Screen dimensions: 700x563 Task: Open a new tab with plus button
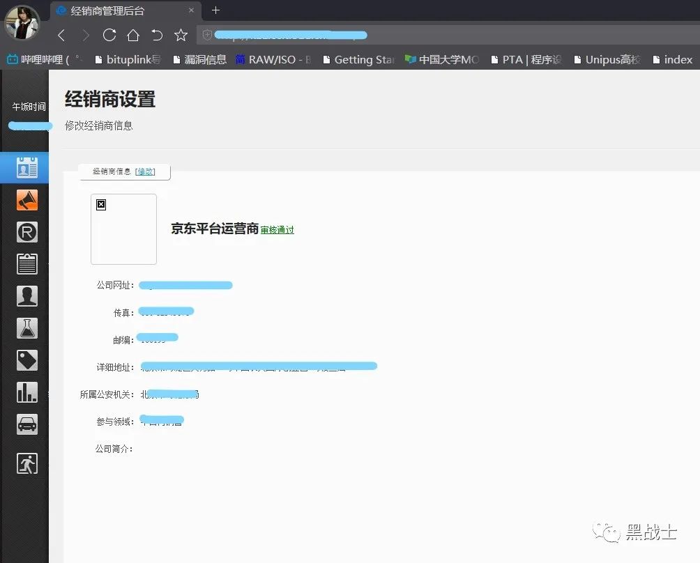click(215, 10)
